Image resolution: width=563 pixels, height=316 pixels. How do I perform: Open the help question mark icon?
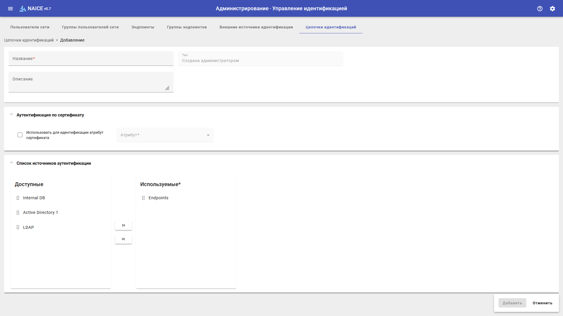[x=540, y=8]
